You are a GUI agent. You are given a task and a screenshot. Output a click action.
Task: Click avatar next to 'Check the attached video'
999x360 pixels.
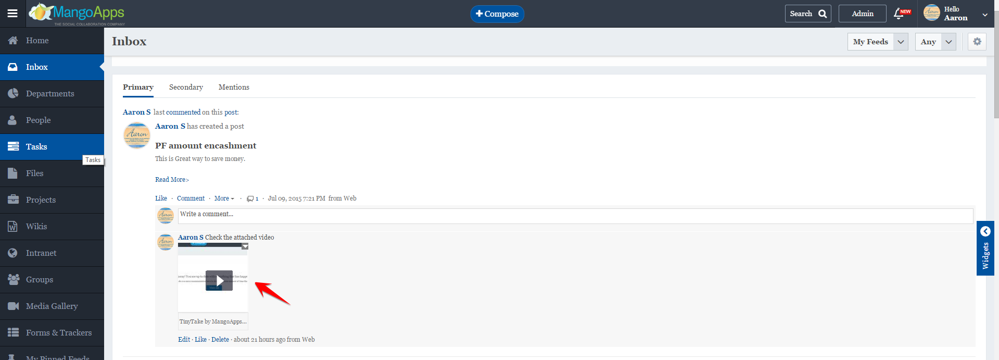(166, 242)
